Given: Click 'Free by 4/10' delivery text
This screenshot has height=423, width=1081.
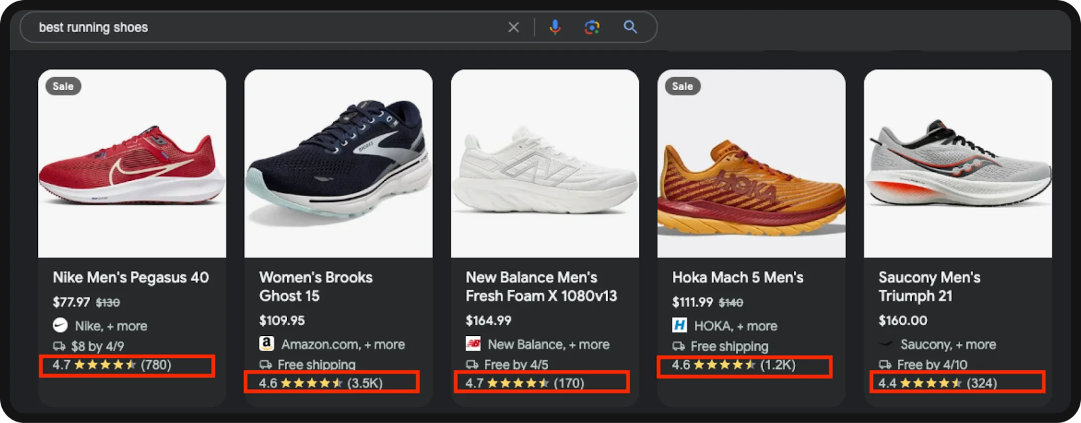Looking at the screenshot, I should pos(932,365).
